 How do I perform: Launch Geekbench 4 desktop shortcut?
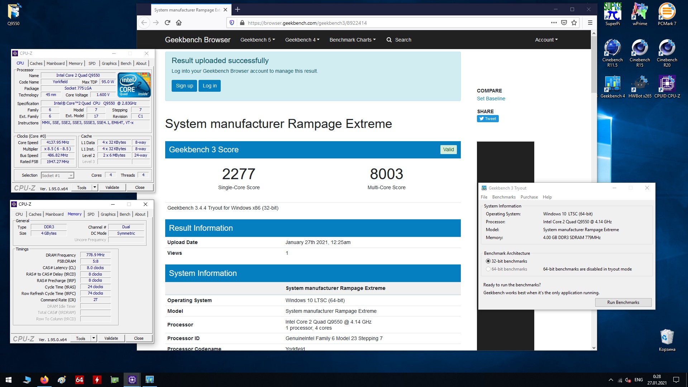click(x=612, y=87)
